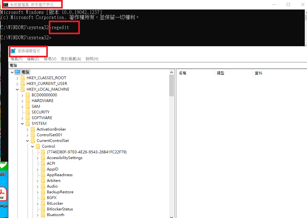Click the HKEY_CLASSES_ROOT folder icon

(x=22, y=78)
